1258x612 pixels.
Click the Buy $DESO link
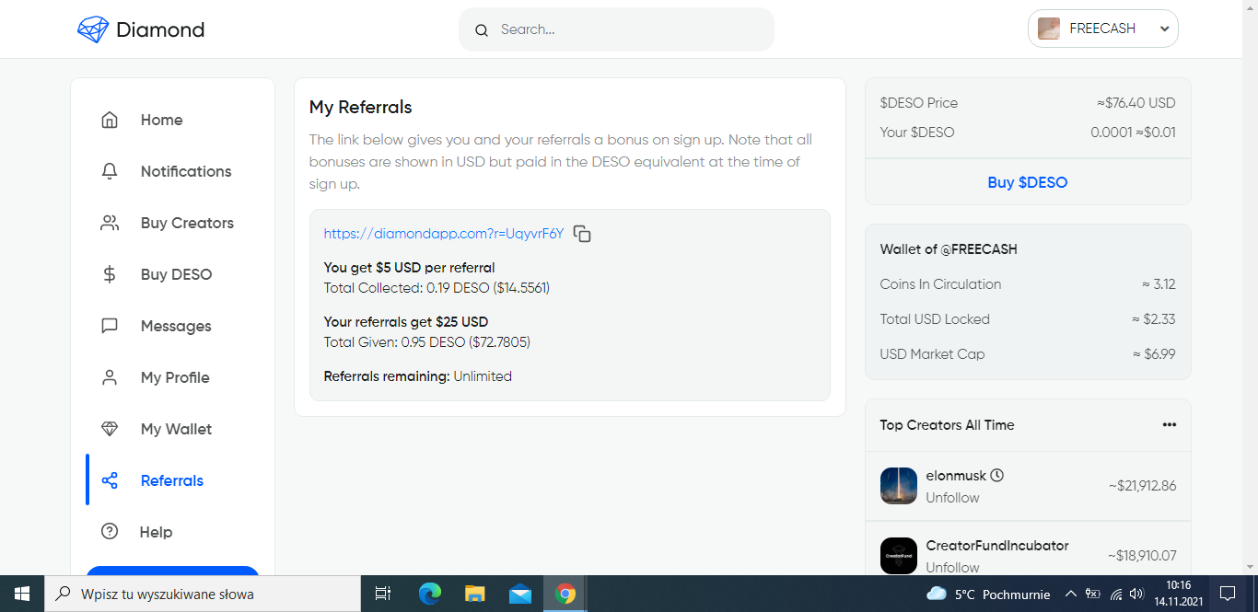pos(1028,182)
